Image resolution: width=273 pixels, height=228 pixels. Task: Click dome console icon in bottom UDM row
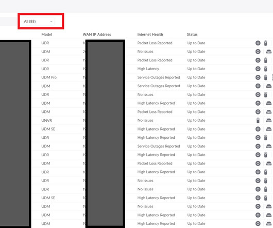(269, 223)
